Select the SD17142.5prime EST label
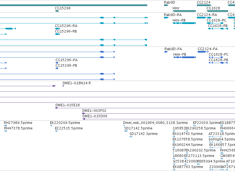This screenshot has height=171, width=235. tap(138, 128)
